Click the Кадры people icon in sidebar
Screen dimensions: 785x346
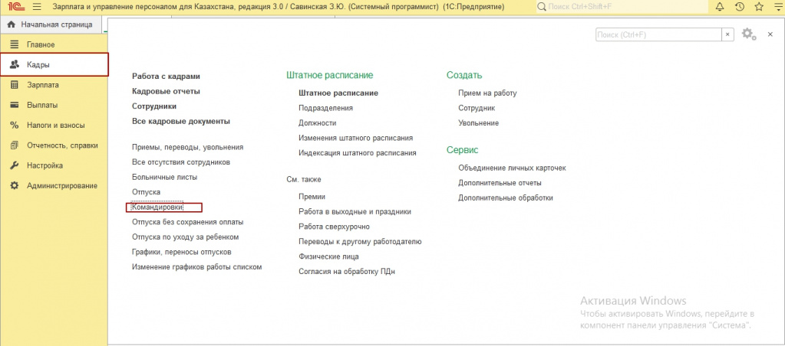(15, 64)
